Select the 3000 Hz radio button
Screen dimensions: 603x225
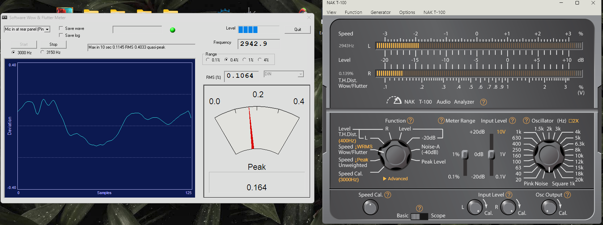tap(14, 52)
